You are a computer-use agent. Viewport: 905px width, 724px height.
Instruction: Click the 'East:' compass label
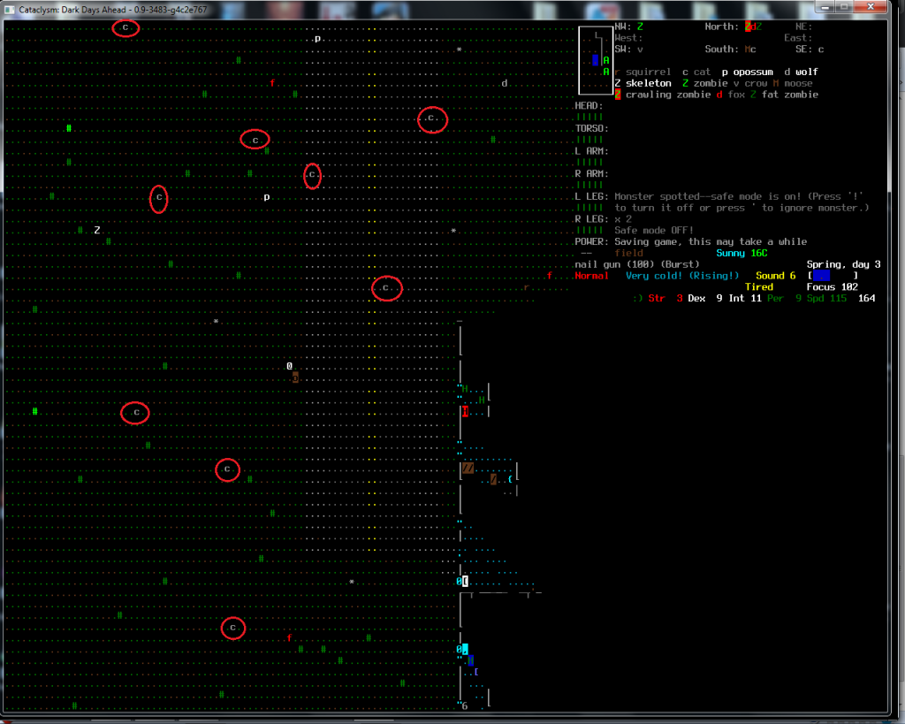point(798,37)
